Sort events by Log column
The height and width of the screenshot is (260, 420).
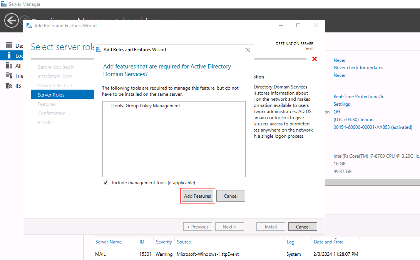(291, 242)
